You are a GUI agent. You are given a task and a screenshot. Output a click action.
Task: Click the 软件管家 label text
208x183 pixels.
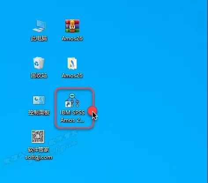38,149
